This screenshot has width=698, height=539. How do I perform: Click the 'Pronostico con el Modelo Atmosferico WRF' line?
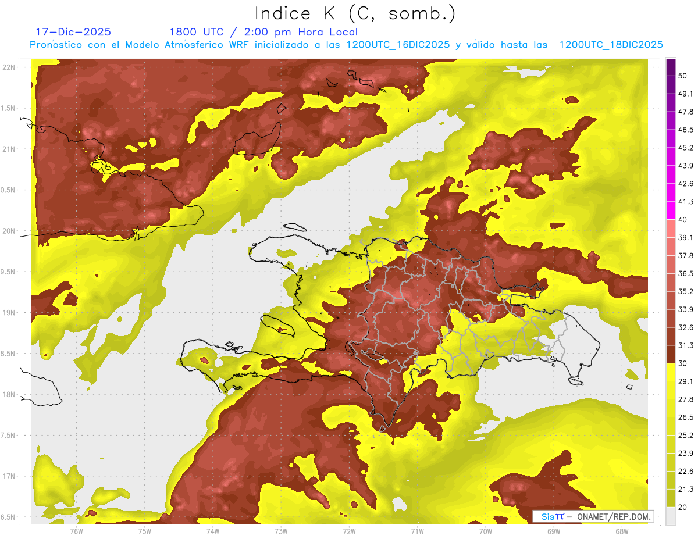pos(346,45)
